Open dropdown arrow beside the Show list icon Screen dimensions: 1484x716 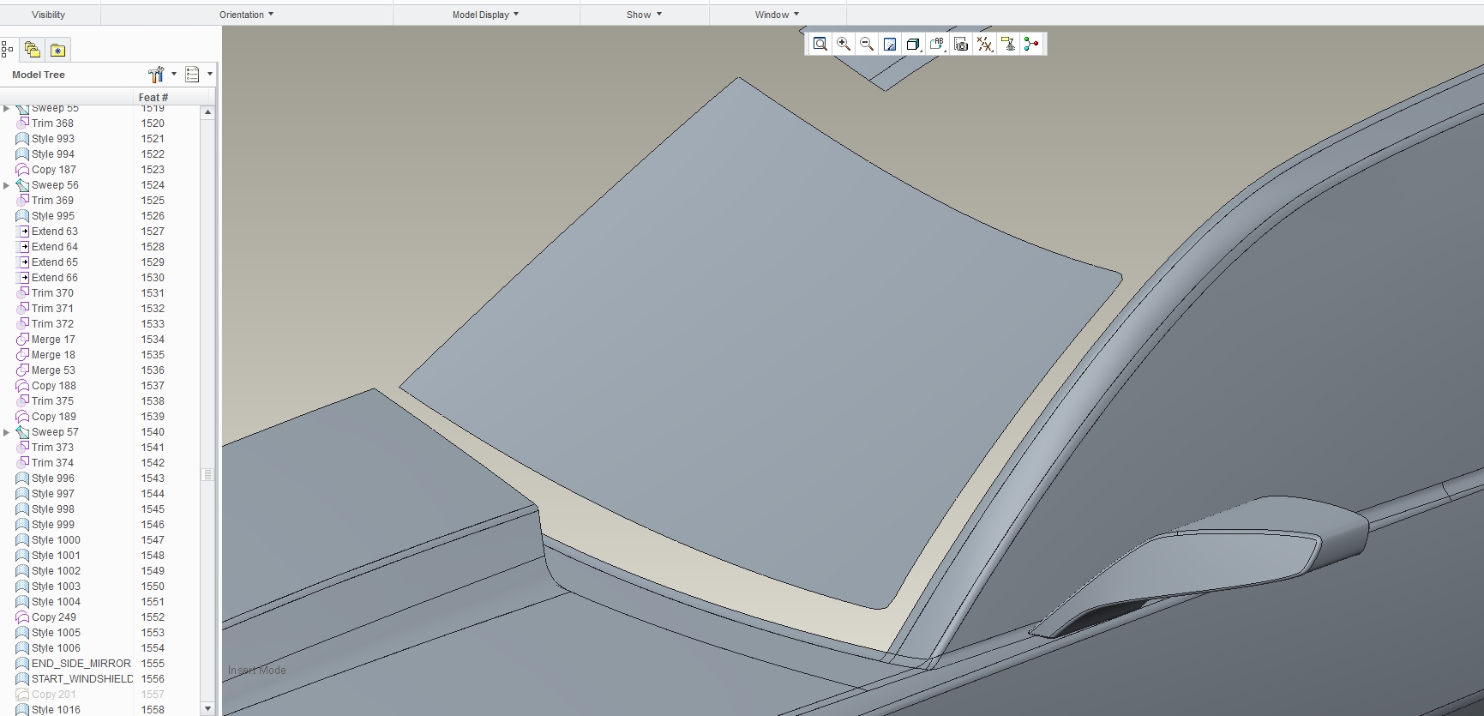click(209, 75)
